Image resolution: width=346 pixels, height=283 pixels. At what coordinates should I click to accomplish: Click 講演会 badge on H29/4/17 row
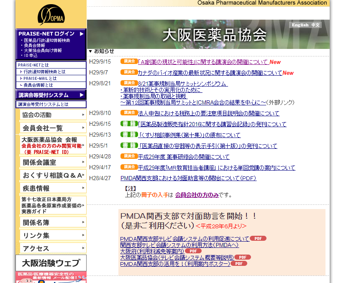(129, 167)
